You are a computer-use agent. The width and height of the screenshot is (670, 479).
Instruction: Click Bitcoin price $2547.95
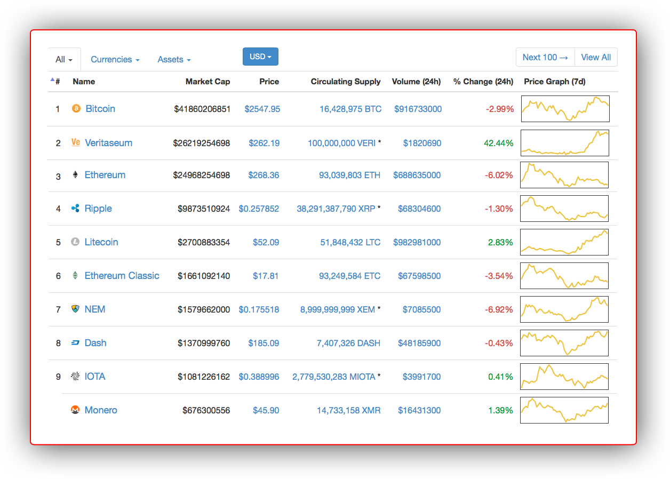[262, 109]
